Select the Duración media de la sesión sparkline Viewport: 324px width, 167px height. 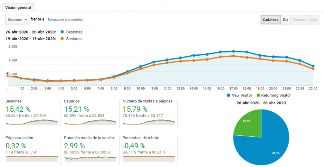(90, 158)
